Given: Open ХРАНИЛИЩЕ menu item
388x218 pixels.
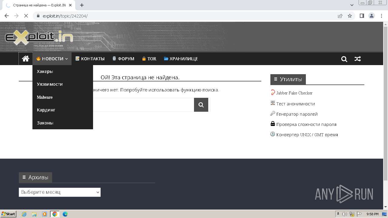Looking at the screenshot, I should tap(181, 59).
